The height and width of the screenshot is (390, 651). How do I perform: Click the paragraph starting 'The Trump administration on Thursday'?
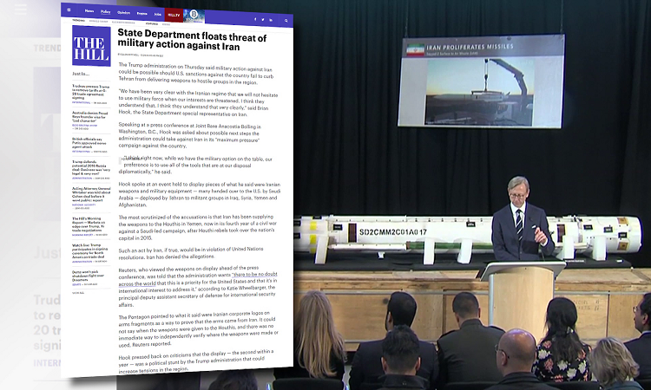[x=196, y=74]
